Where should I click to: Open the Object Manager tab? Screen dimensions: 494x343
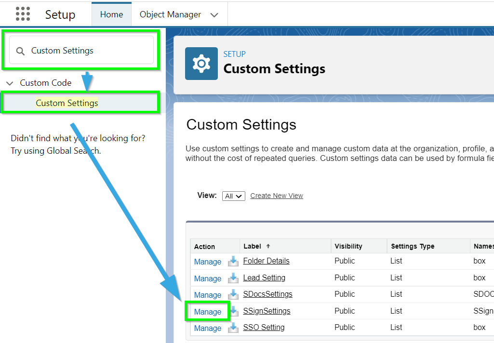[x=170, y=14]
